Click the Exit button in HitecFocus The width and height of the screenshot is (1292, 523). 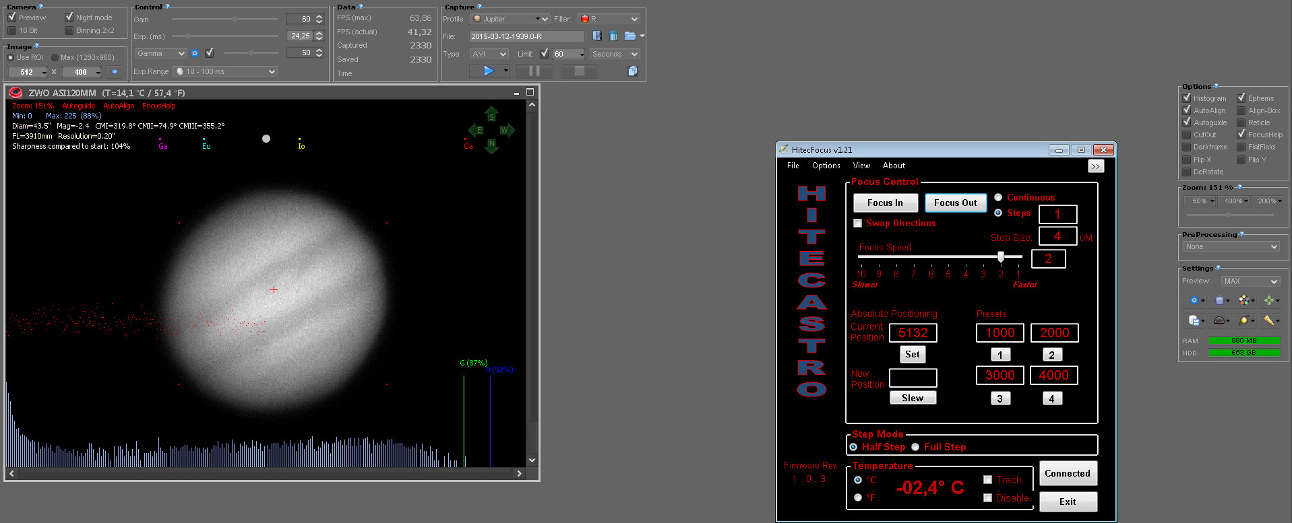(1068, 501)
